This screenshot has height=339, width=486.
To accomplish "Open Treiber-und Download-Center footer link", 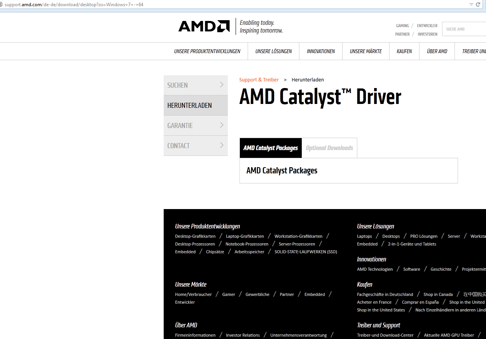I will point(385,335).
